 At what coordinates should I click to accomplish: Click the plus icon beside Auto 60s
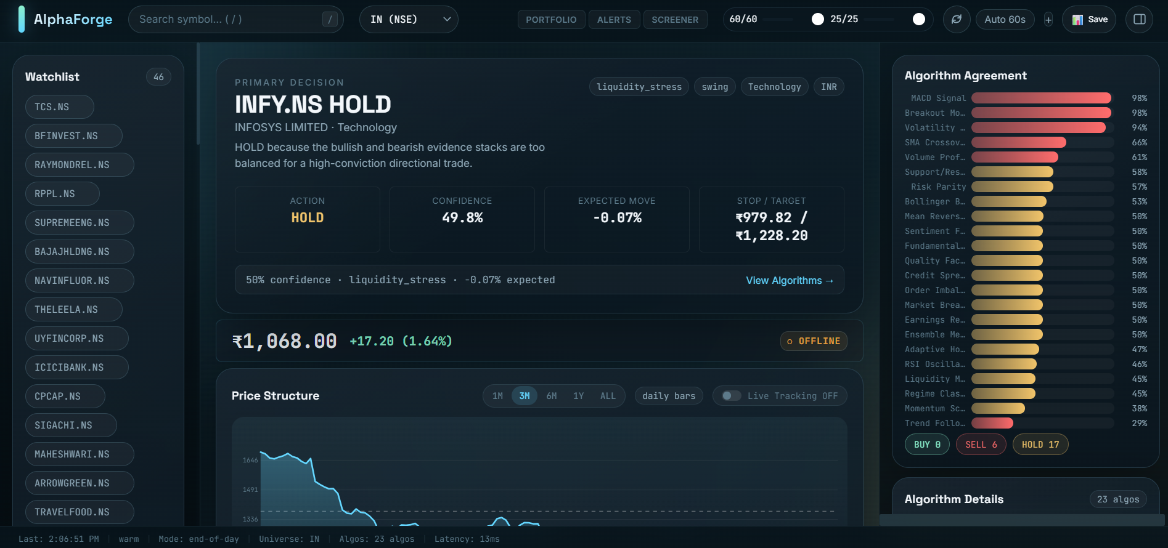[x=1048, y=20]
